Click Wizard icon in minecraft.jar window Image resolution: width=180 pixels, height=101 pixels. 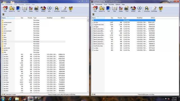(43, 9)
